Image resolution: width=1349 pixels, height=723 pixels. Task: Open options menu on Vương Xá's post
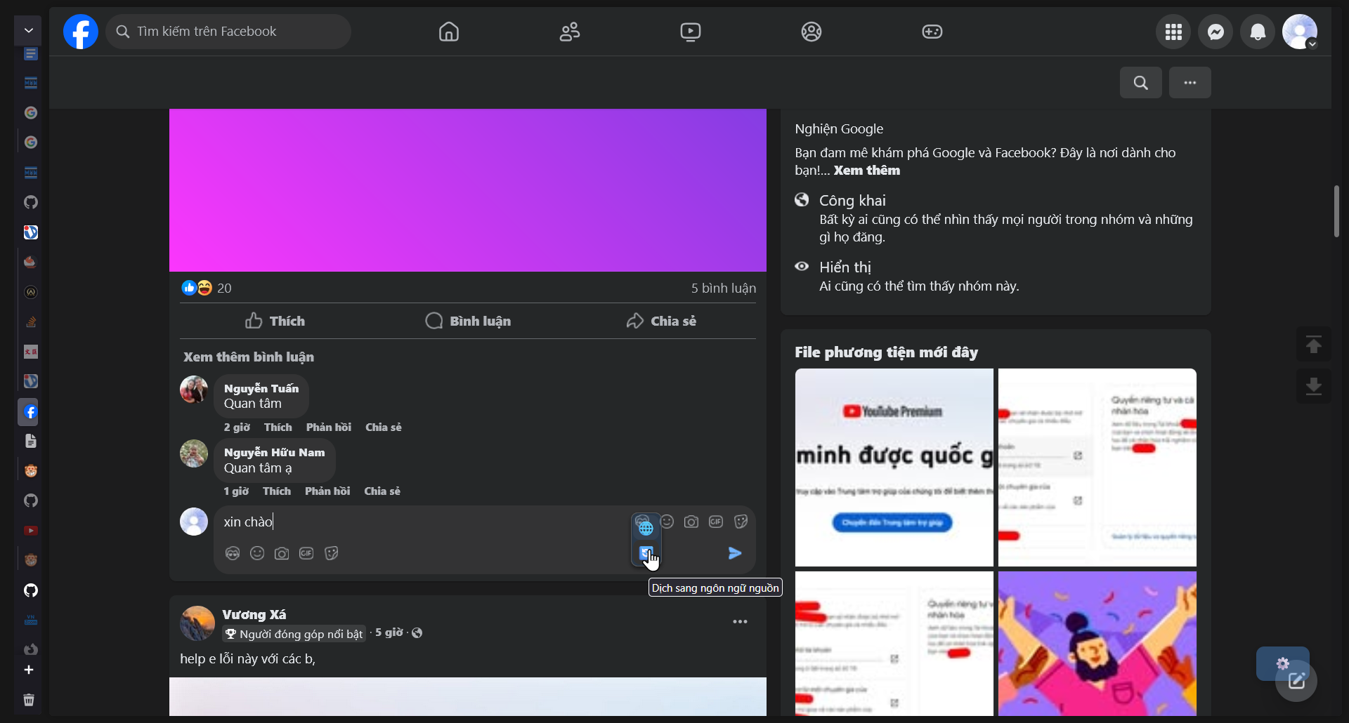click(740, 622)
